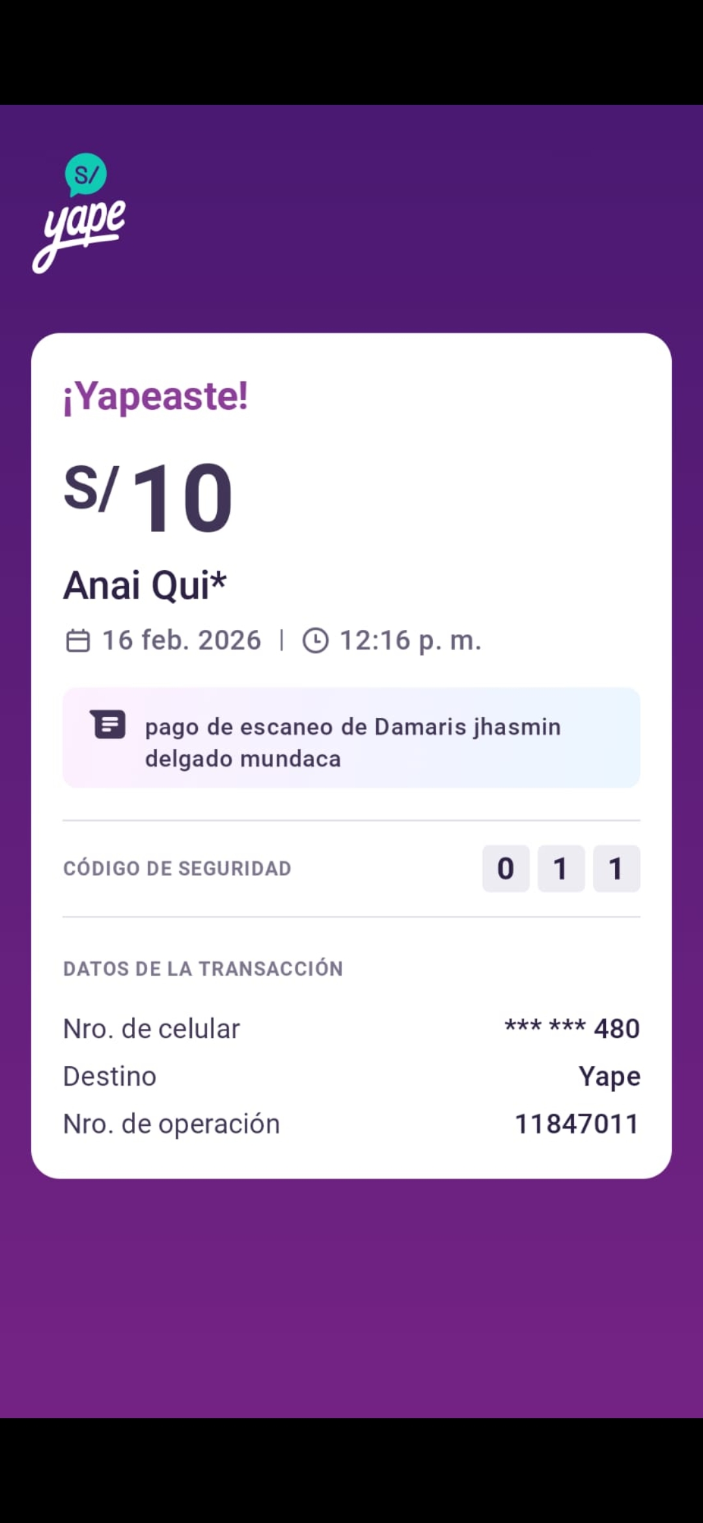This screenshot has width=703, height=1523.
Task: Select the CÓDIGO DE SEGURIDAD label
Action: click(177, 868)
